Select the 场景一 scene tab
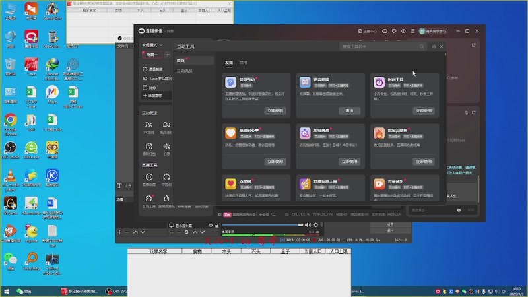Viewport: 528px width, 297px height. coord(152,55)
